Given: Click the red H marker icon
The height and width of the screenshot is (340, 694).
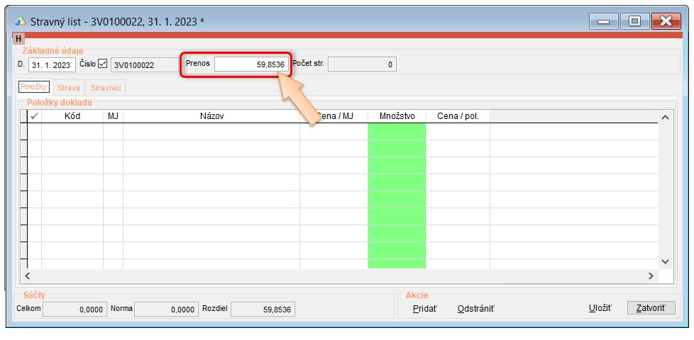Looking at the screenshot, I should pos(19,39).
